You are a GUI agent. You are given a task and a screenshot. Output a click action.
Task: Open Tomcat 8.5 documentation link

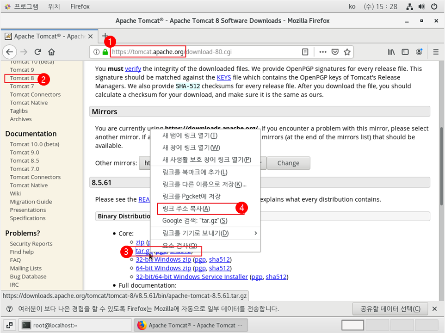pos(25,160)
